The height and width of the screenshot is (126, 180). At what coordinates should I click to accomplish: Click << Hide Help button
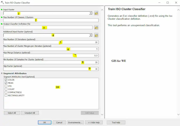94,122
